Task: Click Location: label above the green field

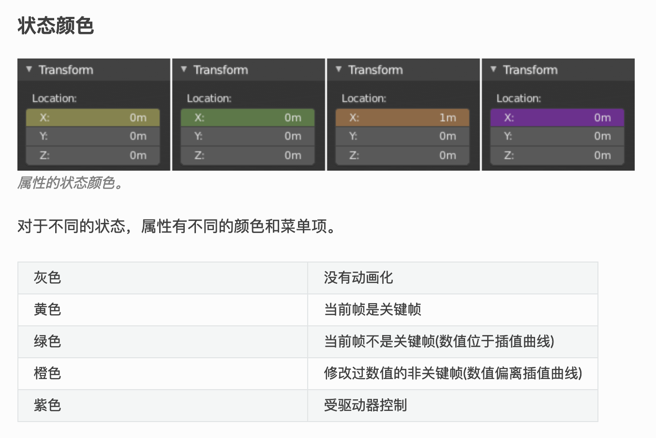Action: [209, 98]
